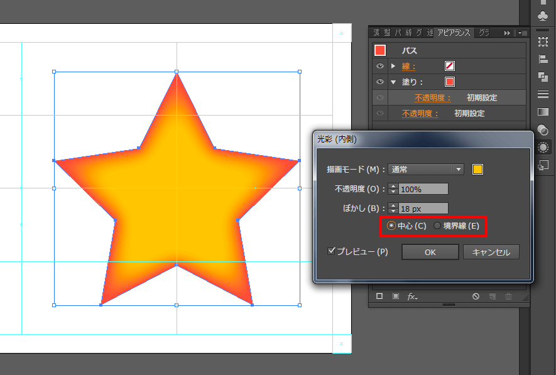Collapse the 塗り fill row triangle
556x375 pixels.
tap(393, 82)
